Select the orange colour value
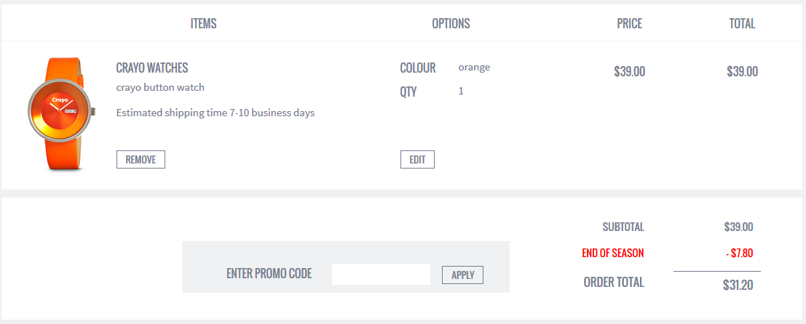The image size is (806, 324). pyautogui.click(x=474, y=67)
